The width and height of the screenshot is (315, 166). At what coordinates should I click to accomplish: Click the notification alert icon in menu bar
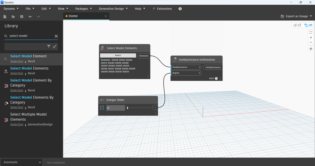click(x=180, y=9)
